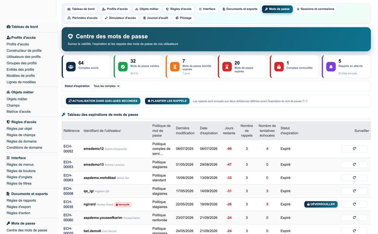Image resolution: width=378 pixels, height=234 pixels.
Task: Click the Date d'expiration column header
Action: [x=209, y=131]
